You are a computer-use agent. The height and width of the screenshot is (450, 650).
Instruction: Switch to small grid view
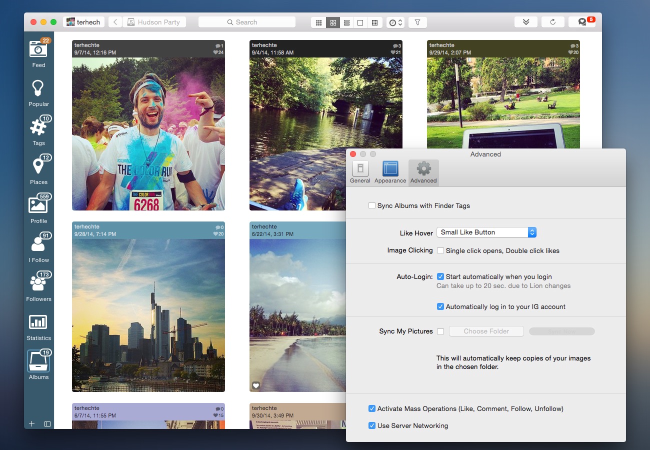(318, 22)
